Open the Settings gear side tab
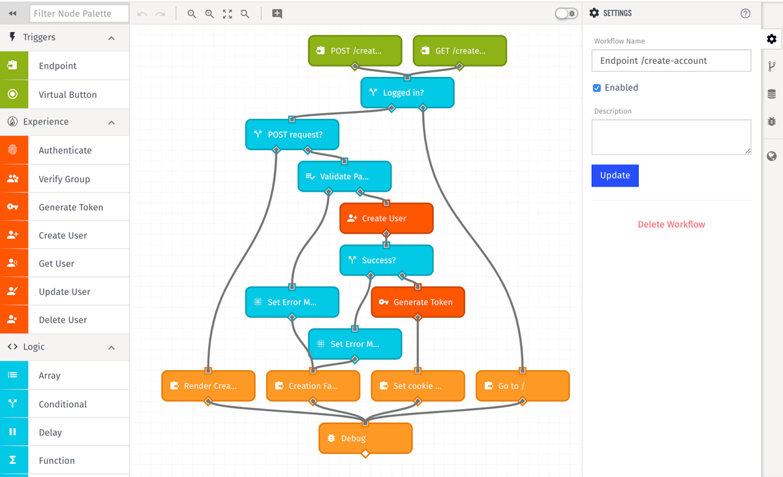The height and width of the screenshot is (477, 783). [x=772, y=39]
